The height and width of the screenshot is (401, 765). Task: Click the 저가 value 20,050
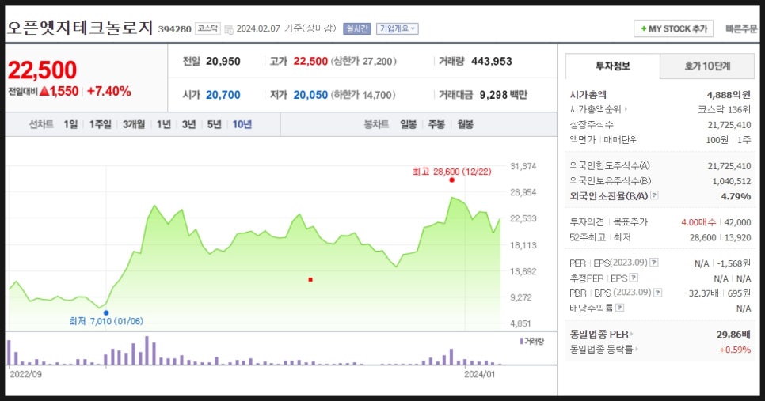(x=310, y=95)
